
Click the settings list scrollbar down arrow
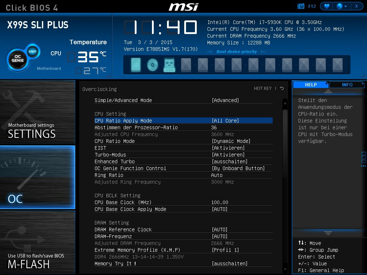(x=285, y=269)
